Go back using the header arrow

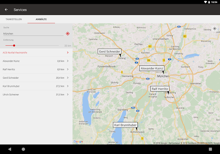click(6, 10)
